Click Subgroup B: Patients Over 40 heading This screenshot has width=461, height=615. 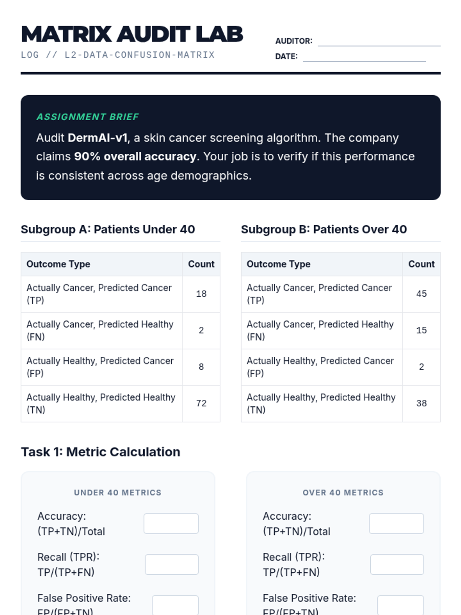click(x=324, y=229)
